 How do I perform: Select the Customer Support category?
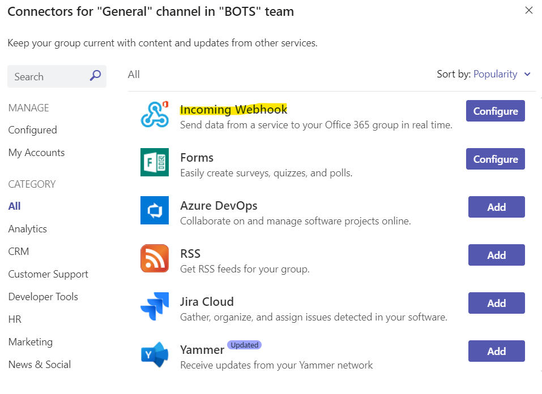48,274
